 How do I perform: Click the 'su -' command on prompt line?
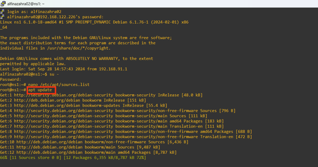(x=55, y=74)
